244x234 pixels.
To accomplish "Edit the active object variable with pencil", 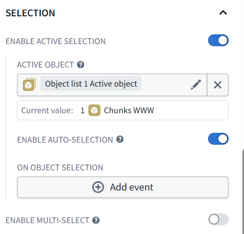I will (x=196, y=85).
